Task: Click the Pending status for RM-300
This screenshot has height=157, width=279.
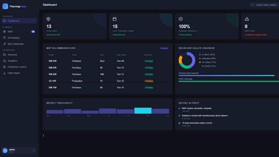Action: [149, 88]
